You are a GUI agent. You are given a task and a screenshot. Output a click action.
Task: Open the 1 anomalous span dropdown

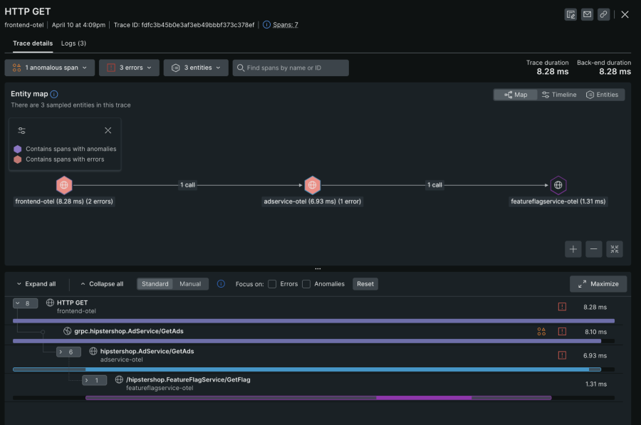(x=49, y=68)
